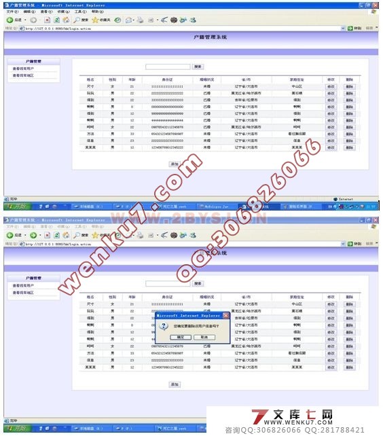Viewport: 383px width, 436px height.
Task: Open the Back history dropdown arrow in upper window
Action: [x=25, y=20]
